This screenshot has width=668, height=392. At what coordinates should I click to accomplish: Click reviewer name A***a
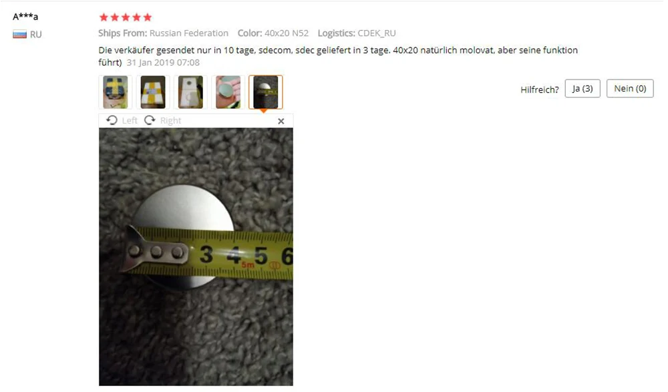(25, 17)
